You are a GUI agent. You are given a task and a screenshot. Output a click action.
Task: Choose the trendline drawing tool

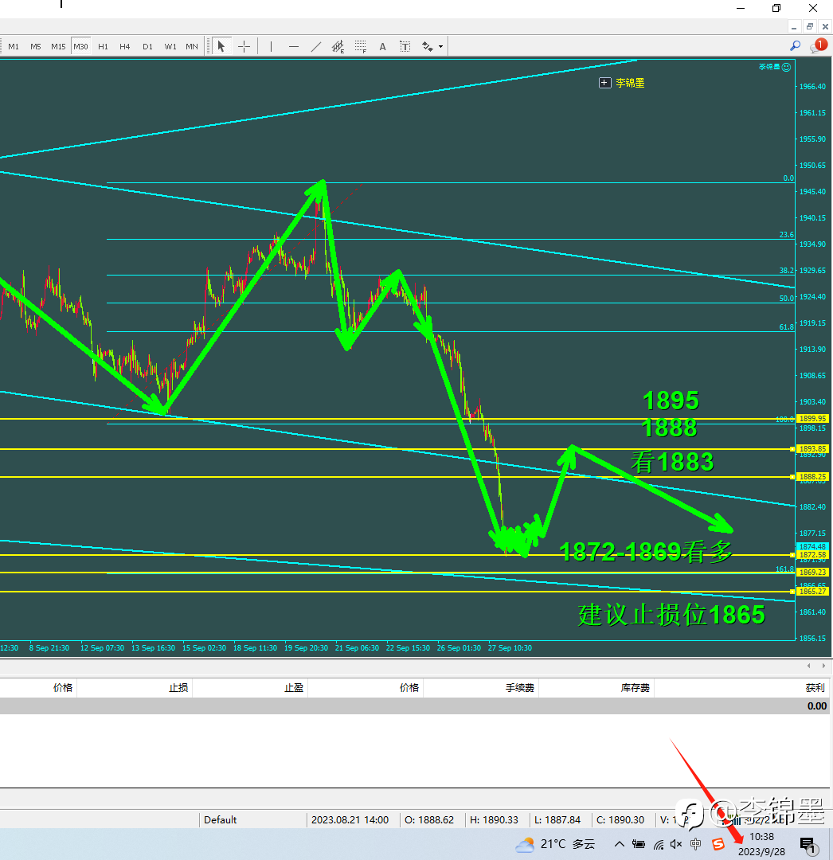click(x=316, y=47)
